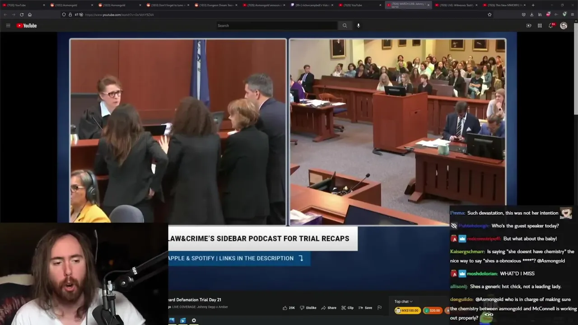
Task: Open the Create video camera icon
Action: tap(529, 26)
